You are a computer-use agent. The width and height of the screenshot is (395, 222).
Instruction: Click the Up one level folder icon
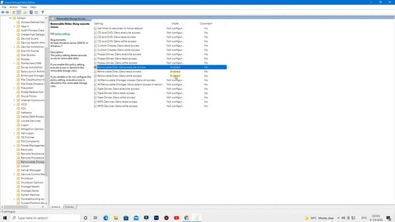click(x=14, y=12)
